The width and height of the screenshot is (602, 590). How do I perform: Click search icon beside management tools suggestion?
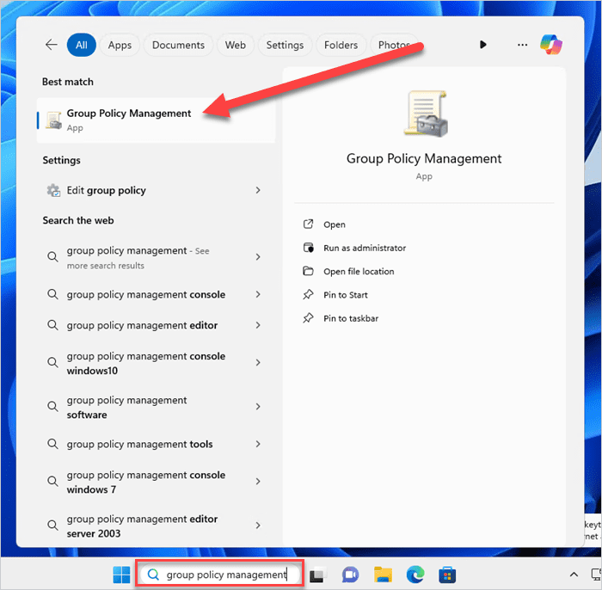tap(52, 444)
